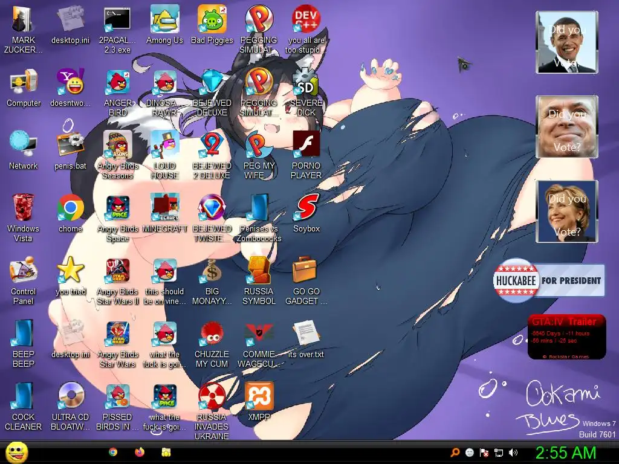Open the Action Center flag tray icon
This screenshot has height=464, width=619.
pos(484,453)
